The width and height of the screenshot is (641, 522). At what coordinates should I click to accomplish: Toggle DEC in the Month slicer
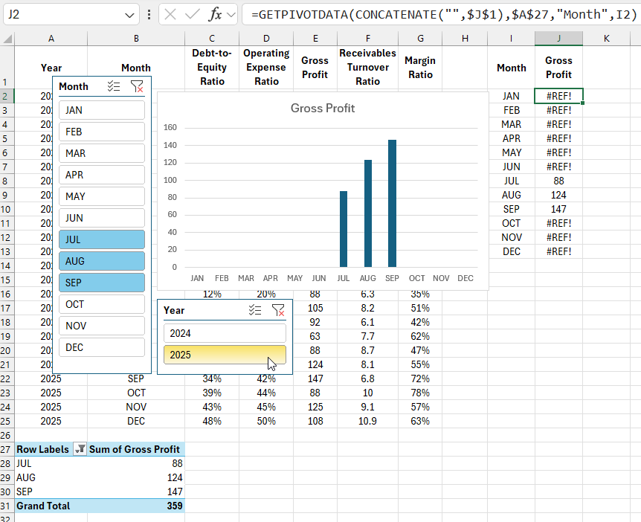101,347
